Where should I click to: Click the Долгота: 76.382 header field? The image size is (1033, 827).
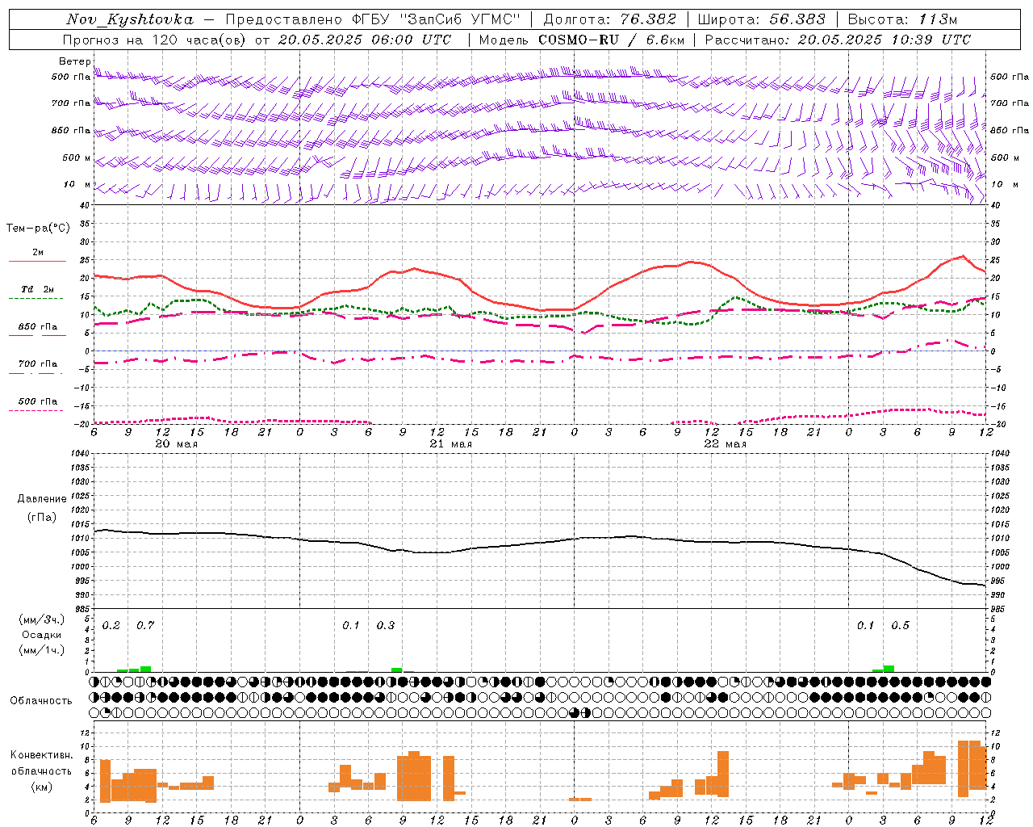tap(609, 19)
